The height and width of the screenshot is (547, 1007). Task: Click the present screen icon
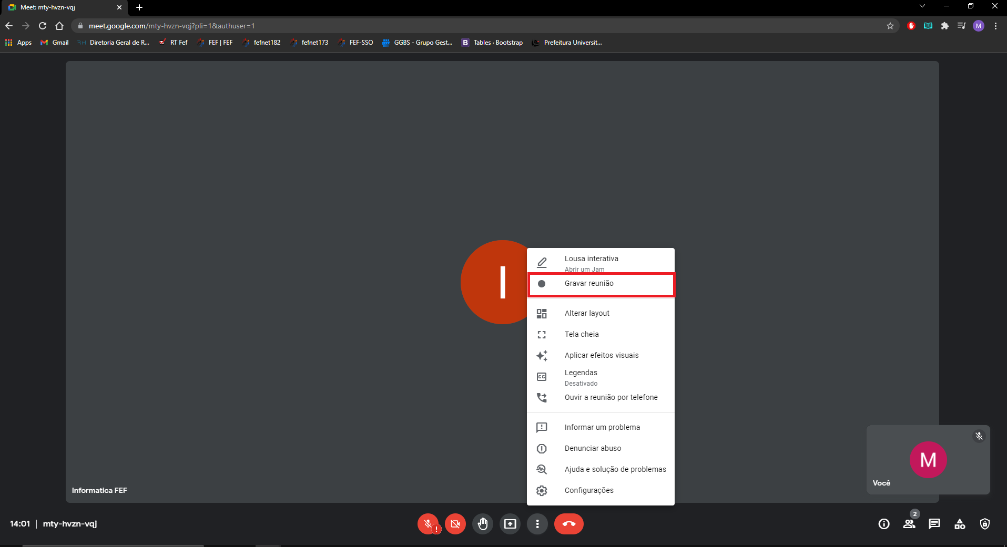[x=510, y=524]
